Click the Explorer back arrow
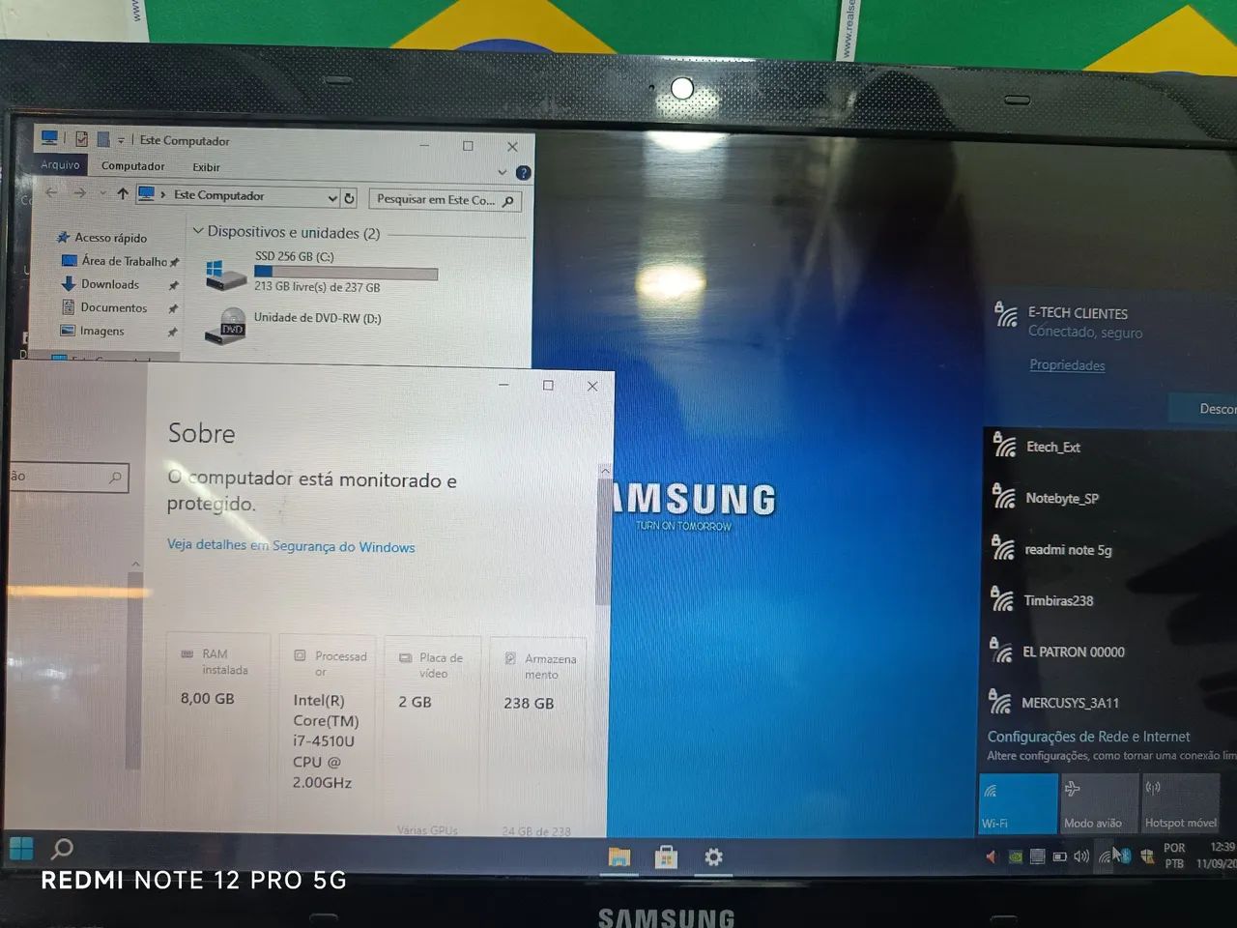The image size is (1237, 928). point(52,193)
